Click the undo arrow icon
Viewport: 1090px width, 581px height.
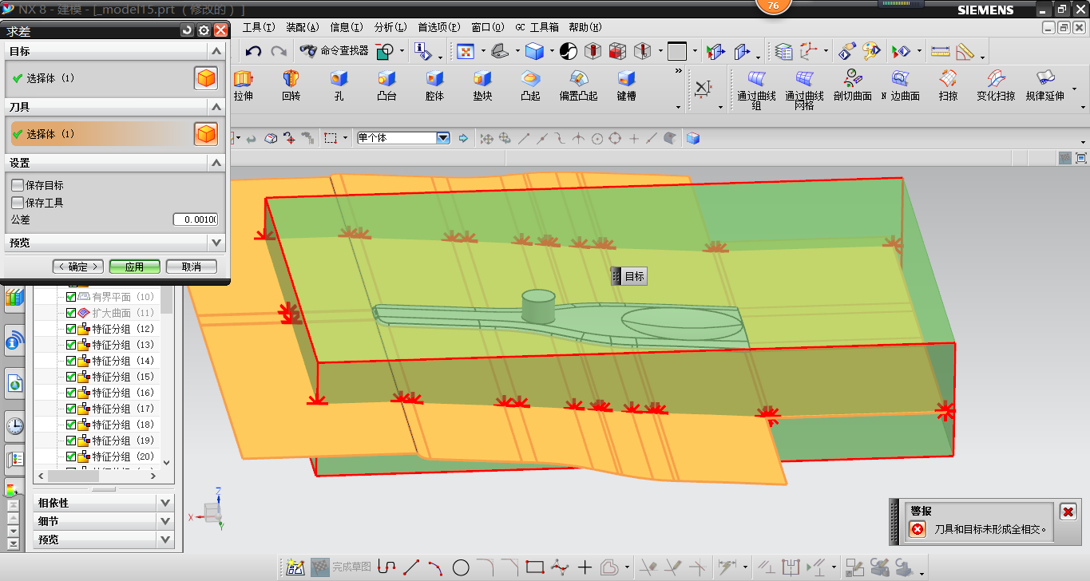click(253, 51)
